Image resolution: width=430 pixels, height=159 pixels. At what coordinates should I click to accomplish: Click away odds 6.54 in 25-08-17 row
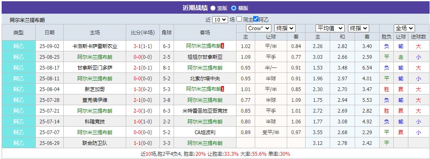[367, 67]
